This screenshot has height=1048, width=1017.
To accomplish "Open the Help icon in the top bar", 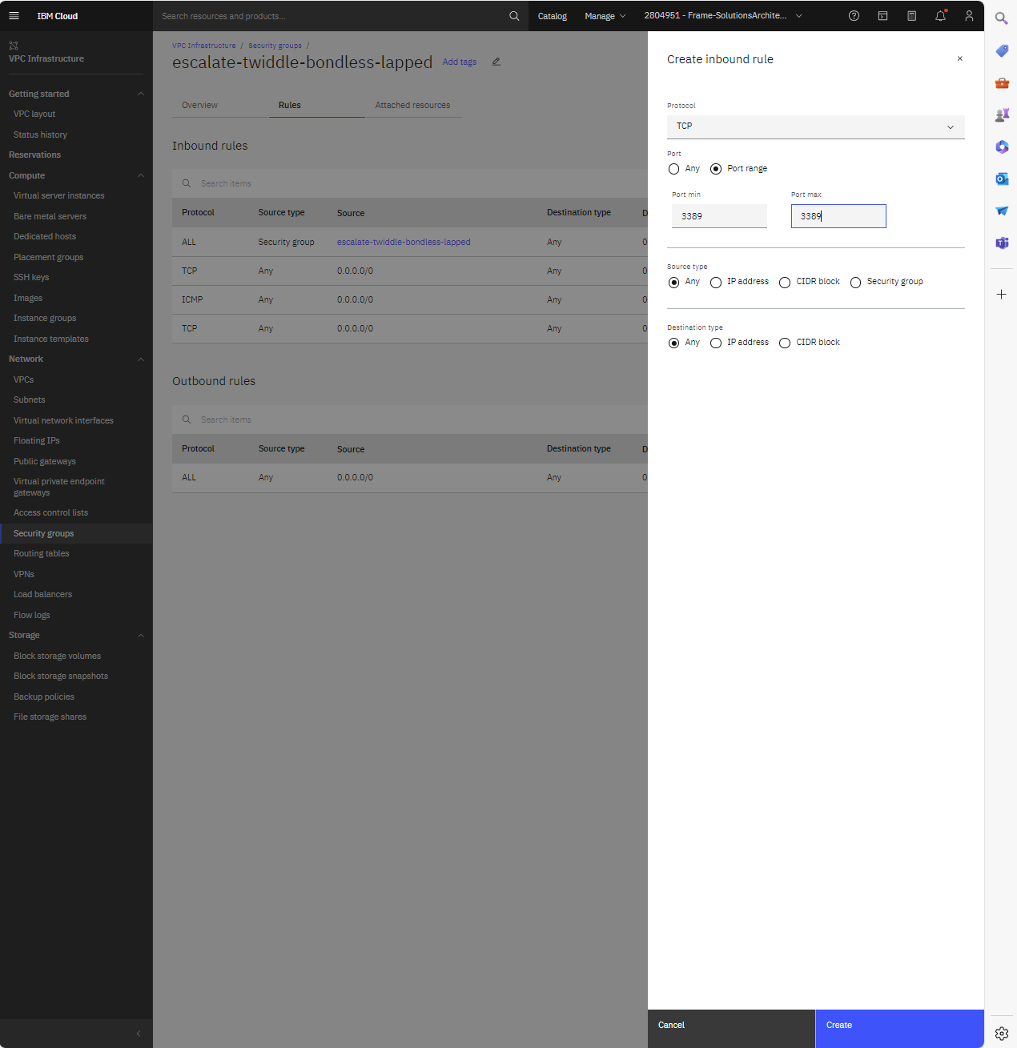I will (854, 15).
